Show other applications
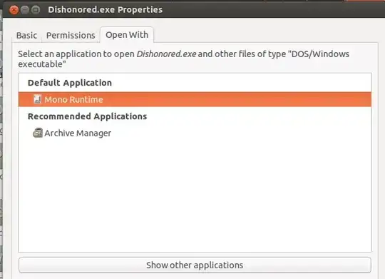The image size is (385, 279). [x=195, y=265]
